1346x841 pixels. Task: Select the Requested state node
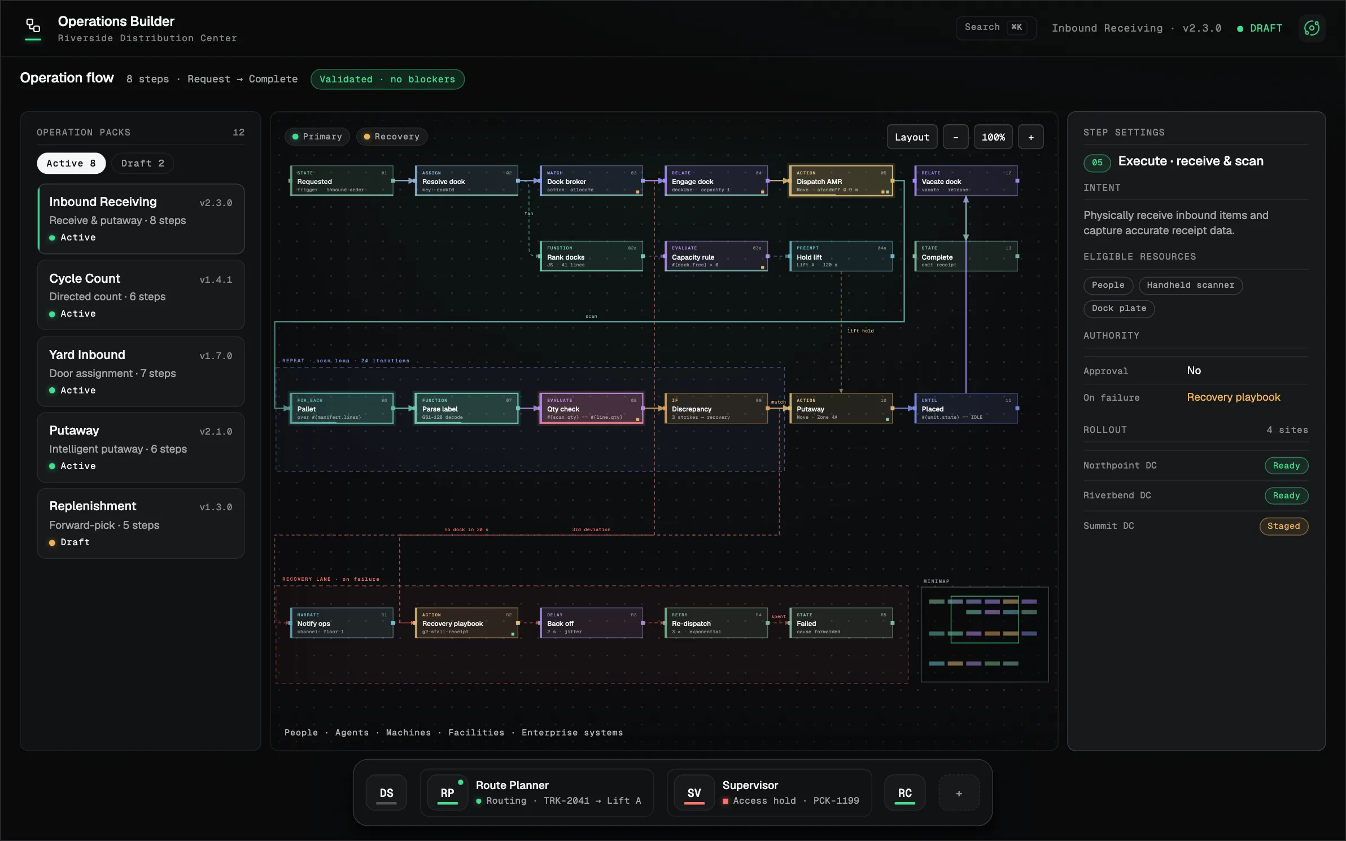tap(342, 181)
